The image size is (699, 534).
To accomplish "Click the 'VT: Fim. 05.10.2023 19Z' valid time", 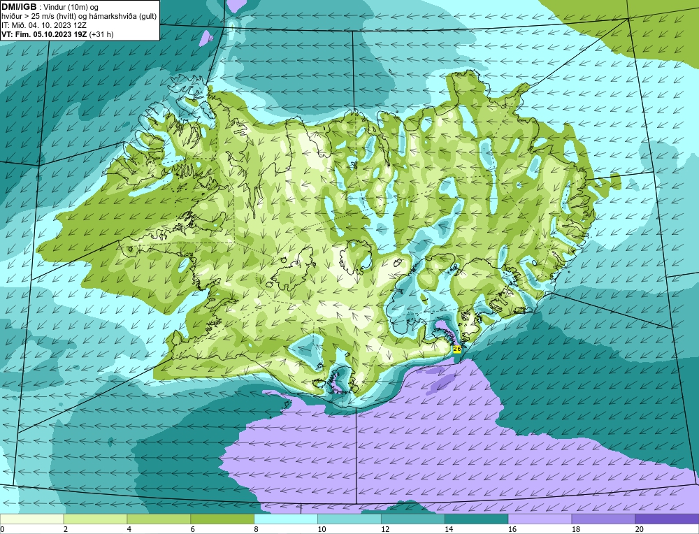I will 44,34.
